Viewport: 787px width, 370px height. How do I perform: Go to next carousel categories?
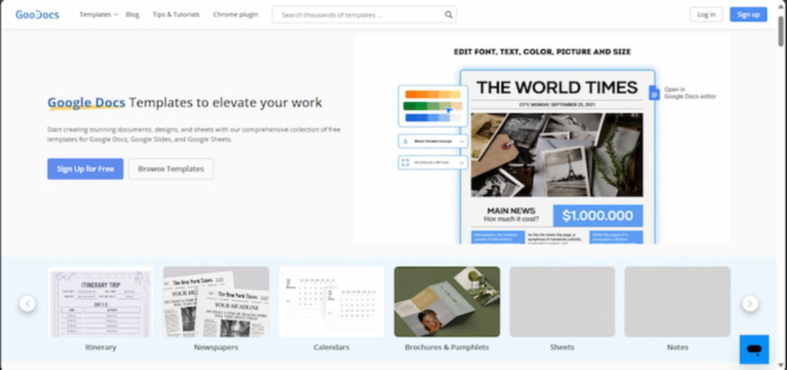tap(750, 304)
